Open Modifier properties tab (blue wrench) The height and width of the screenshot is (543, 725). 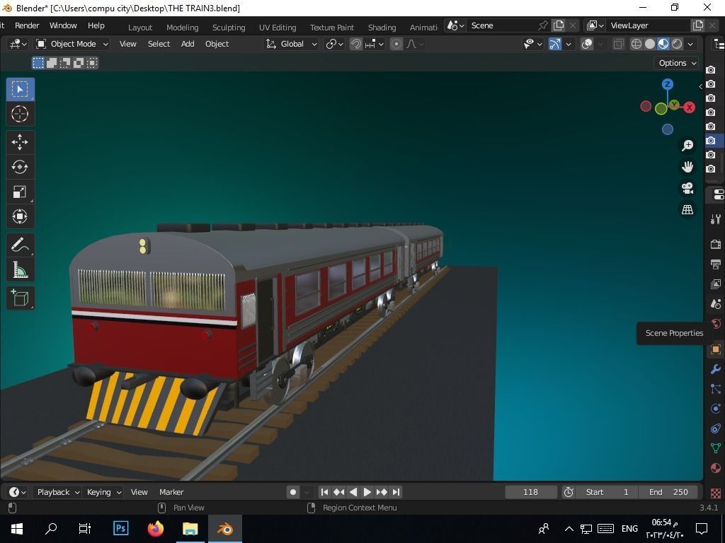(x=715, y=369)
